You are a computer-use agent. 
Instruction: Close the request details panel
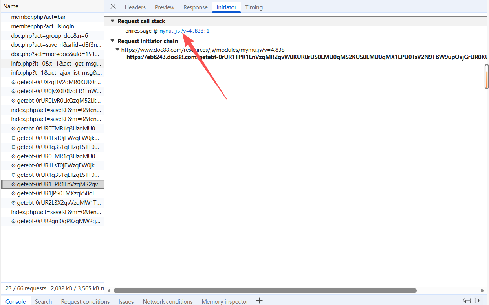(x=113, y=7)
